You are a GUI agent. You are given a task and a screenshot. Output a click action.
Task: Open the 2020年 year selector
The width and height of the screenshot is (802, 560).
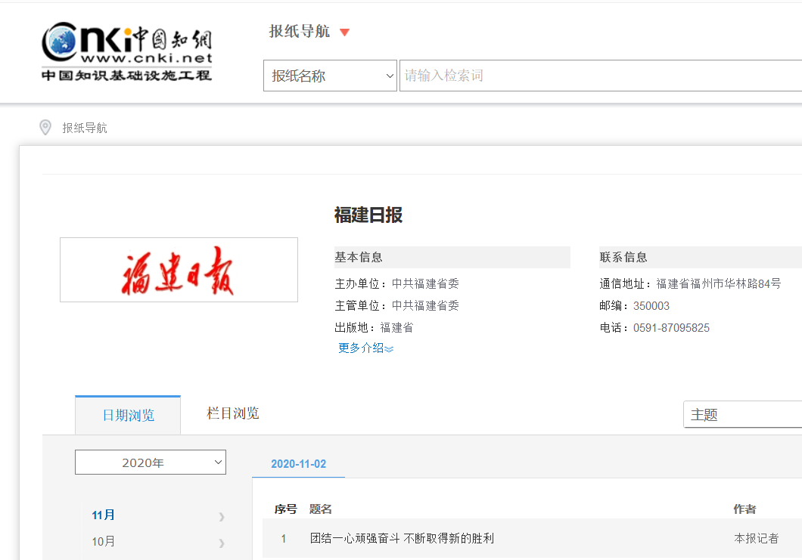tap(150, 463)
